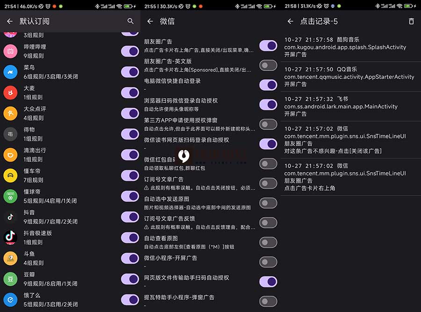This screenshot has width=421, height=312.
Task: Tap the 菜鸟 app icon
Action: tap(10, 72)
